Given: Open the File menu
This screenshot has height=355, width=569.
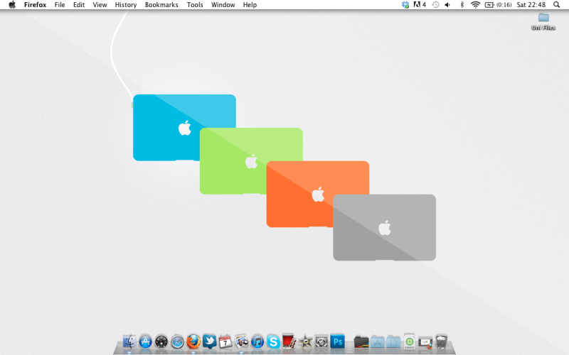Looking at the screenshot, I should coord(60,5).
